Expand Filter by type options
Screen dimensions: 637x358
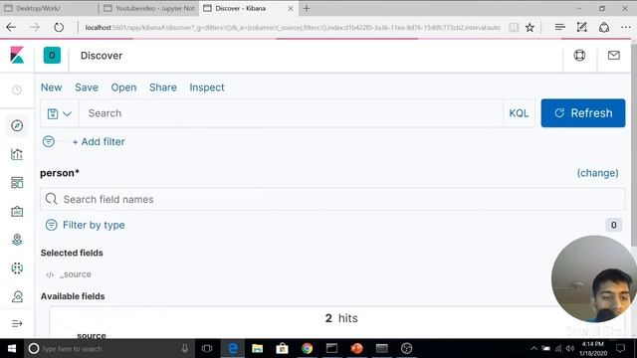[x=94, y=225]
